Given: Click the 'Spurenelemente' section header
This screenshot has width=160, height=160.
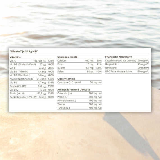Looking at the screenshot, I should coord(67,57).
